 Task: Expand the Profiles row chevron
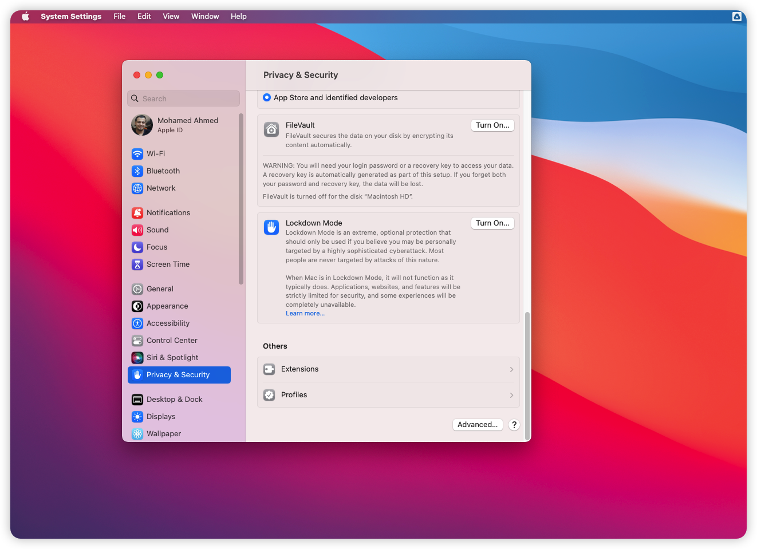[511, 396]
